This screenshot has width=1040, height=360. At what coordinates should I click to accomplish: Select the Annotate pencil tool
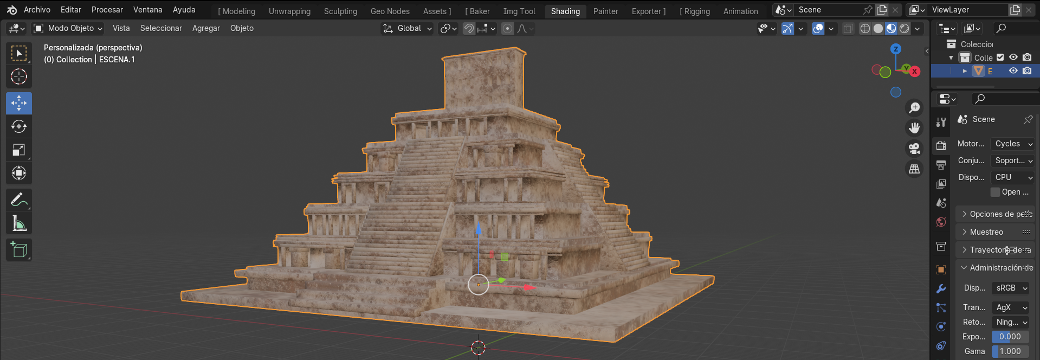click(19, 200)
